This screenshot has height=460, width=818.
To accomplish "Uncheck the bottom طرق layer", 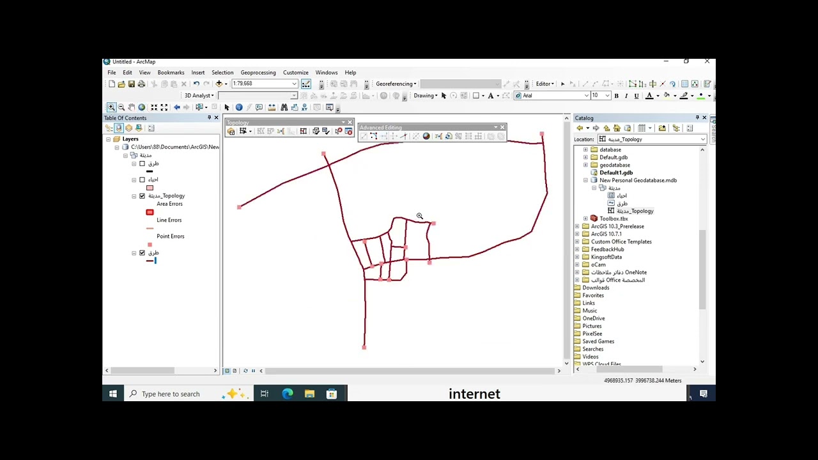I will click(142, 253).
